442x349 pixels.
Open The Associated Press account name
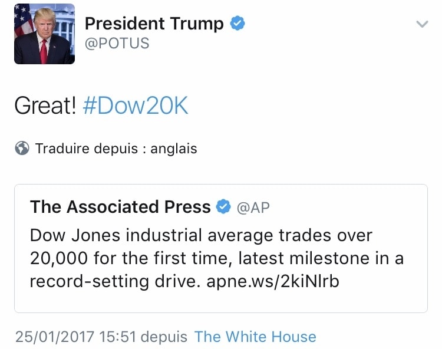(120, 207)
